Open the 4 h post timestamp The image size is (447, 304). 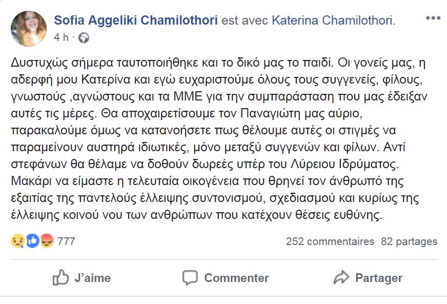click(x=62, y=37)
